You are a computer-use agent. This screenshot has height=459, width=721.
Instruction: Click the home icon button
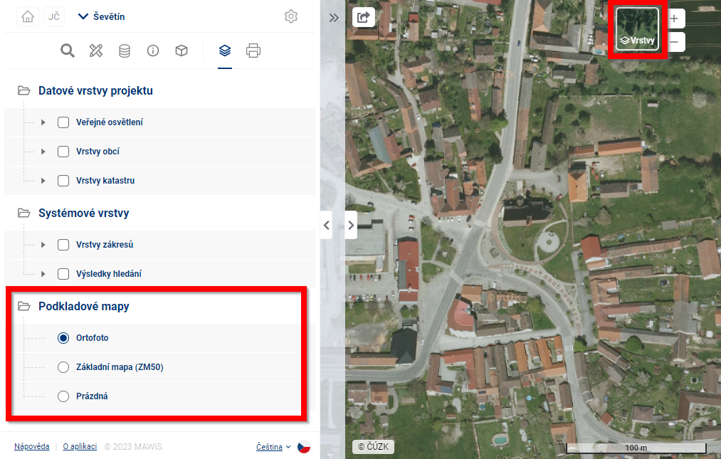pyautogui.click(x=28, y=16)
